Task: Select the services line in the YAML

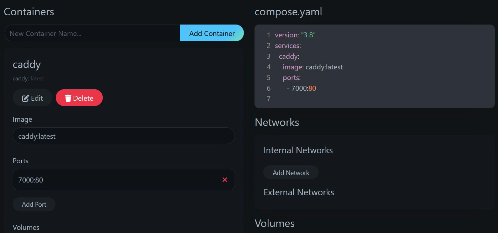Action: click(288, 46)
